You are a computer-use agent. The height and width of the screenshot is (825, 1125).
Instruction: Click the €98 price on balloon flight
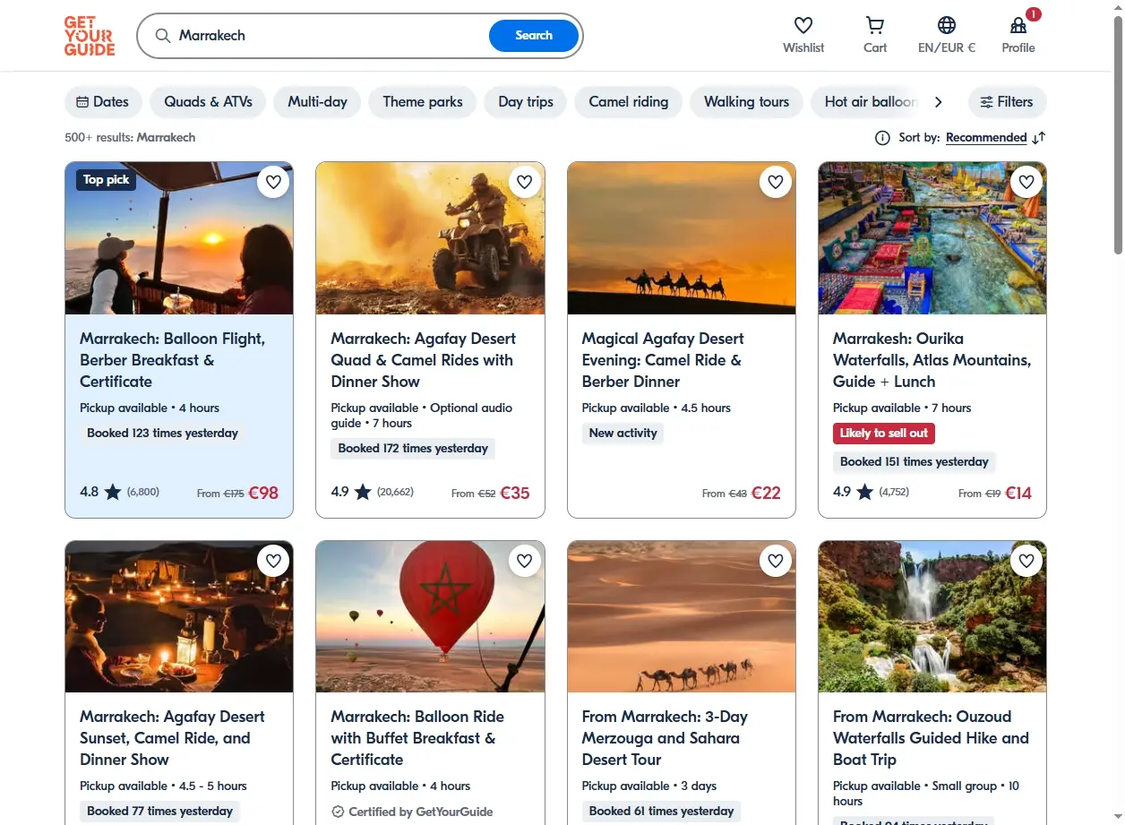[263, 492]
